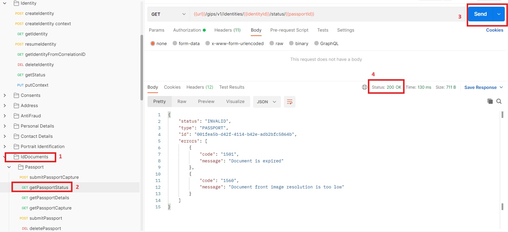Image resolution: width=508 pixels, height=232 pixels.
Task: Switch to the Authorization tab
Action: [189, 30]
